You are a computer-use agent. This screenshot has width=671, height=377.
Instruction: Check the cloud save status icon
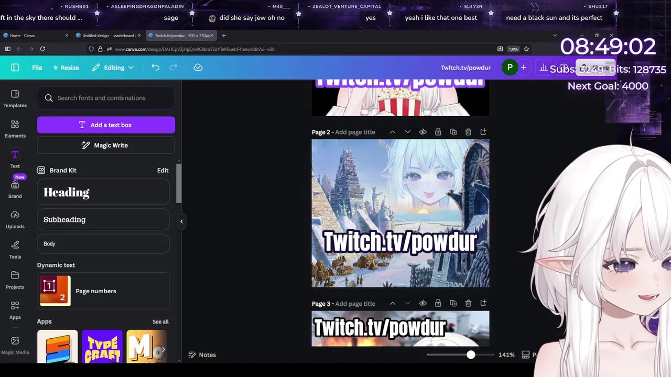click(x=198, y=68)
